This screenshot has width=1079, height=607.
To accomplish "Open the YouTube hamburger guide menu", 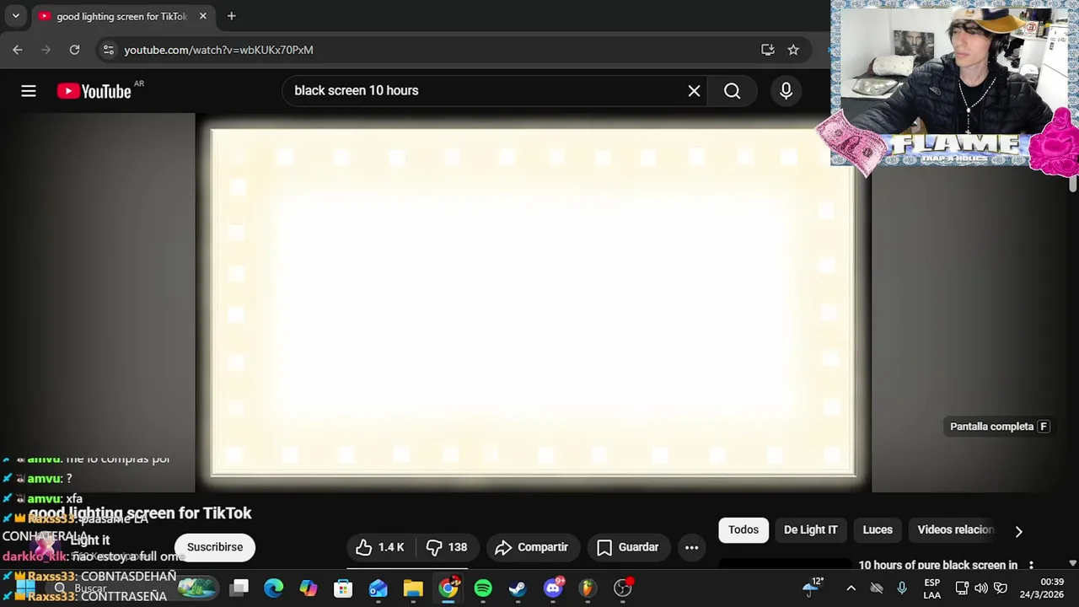I will point(29,91).
